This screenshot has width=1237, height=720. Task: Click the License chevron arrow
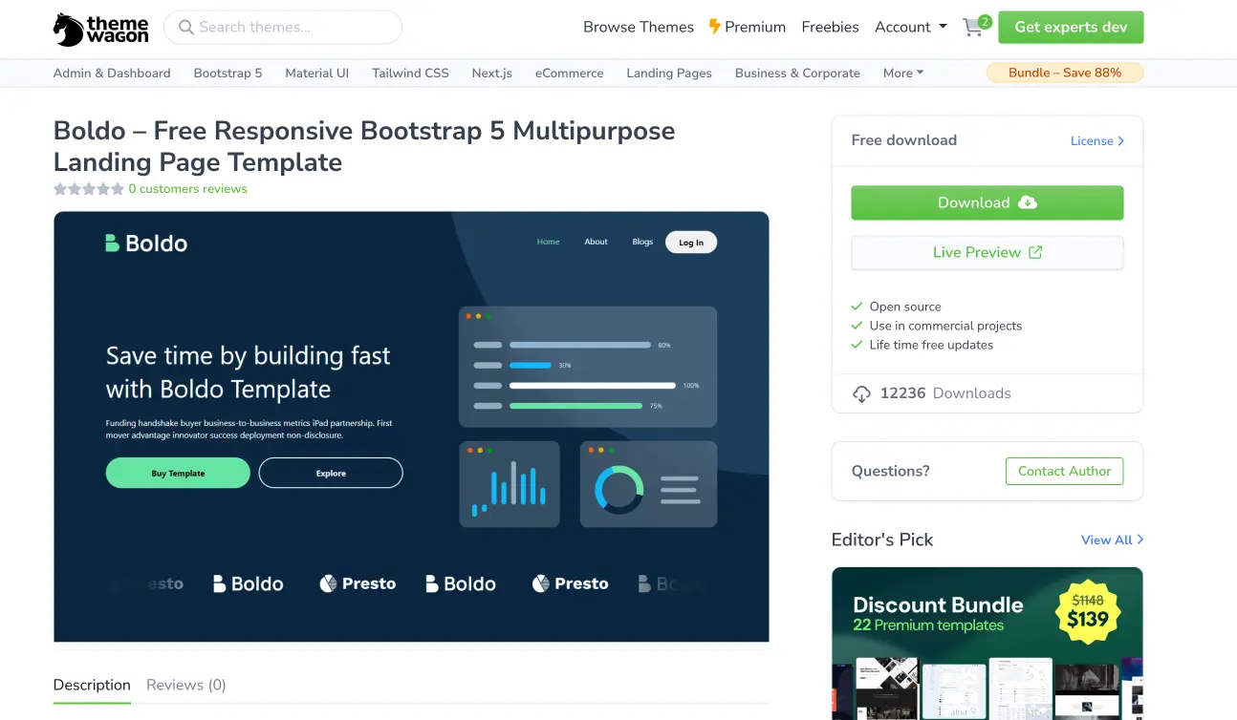tap(1120, 140)
